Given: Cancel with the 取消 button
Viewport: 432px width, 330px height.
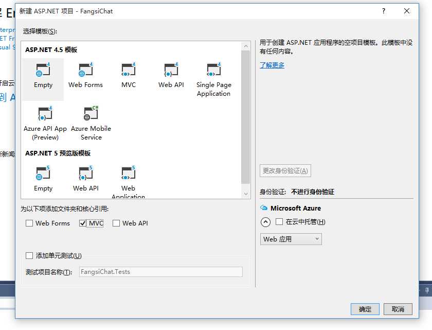Looking at the screenshot, I should tap(398, 309).
